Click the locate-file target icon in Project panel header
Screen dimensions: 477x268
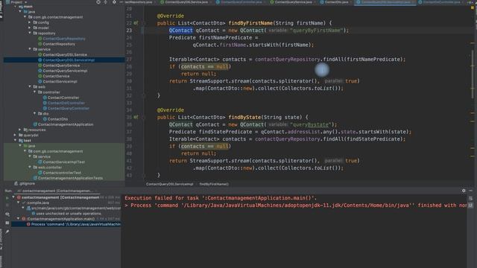point(98,2)
